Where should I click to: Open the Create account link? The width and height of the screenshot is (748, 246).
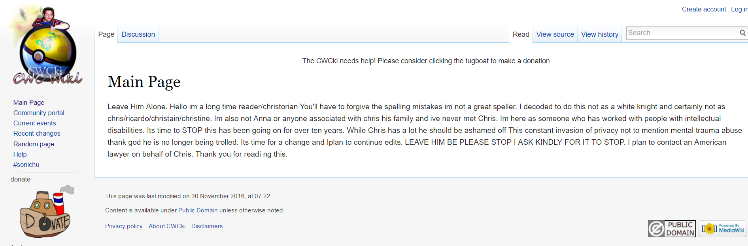coord(704,9)
